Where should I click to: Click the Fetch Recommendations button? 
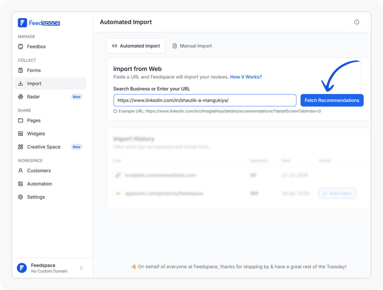(x=332, y=100)
